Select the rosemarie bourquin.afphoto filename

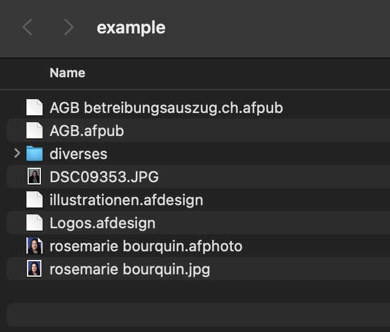tap(146, 246)
